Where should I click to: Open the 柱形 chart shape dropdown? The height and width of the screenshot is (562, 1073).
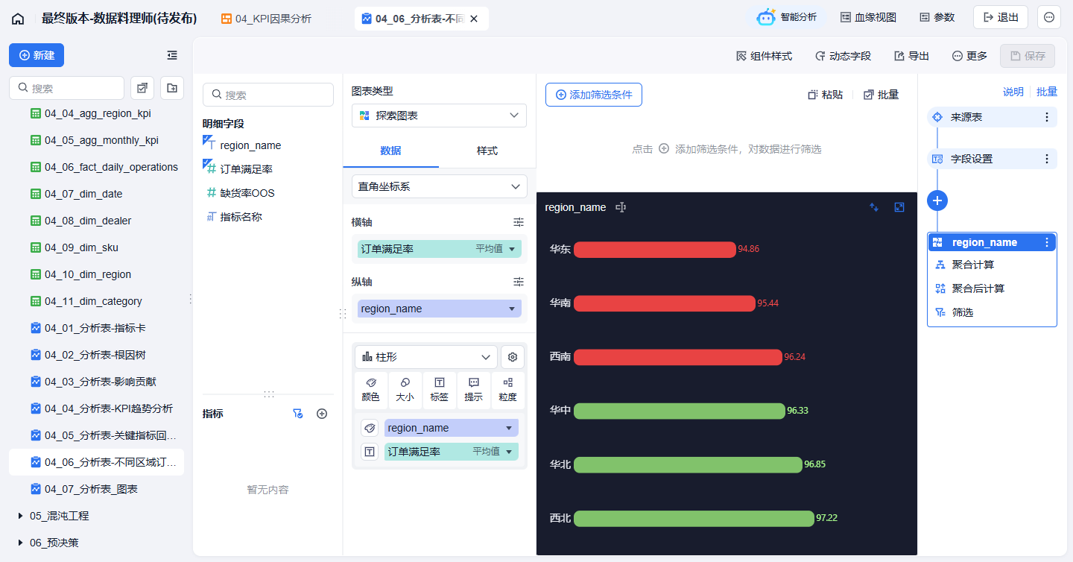(x=426, y=357)
